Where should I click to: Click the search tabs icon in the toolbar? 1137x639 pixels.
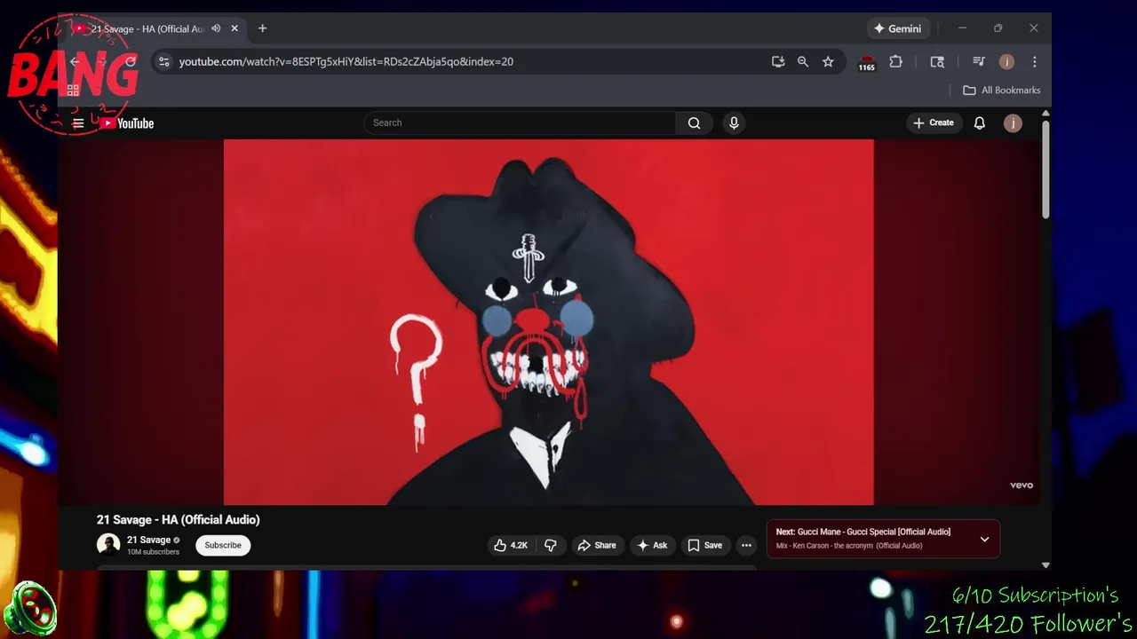(x=937, y=61)
